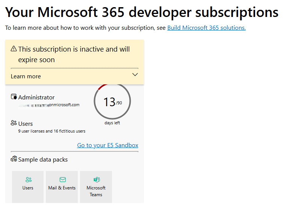The height and width of the screenshot is (209, 284).
Task: Click the Users people icon beside Users heading
Action: [14, 123]
